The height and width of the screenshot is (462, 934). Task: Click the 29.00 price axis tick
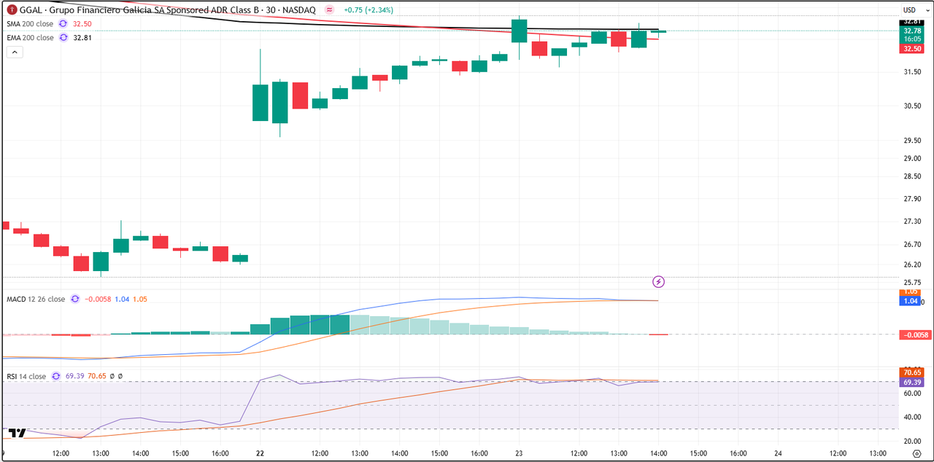click(912, 159)
